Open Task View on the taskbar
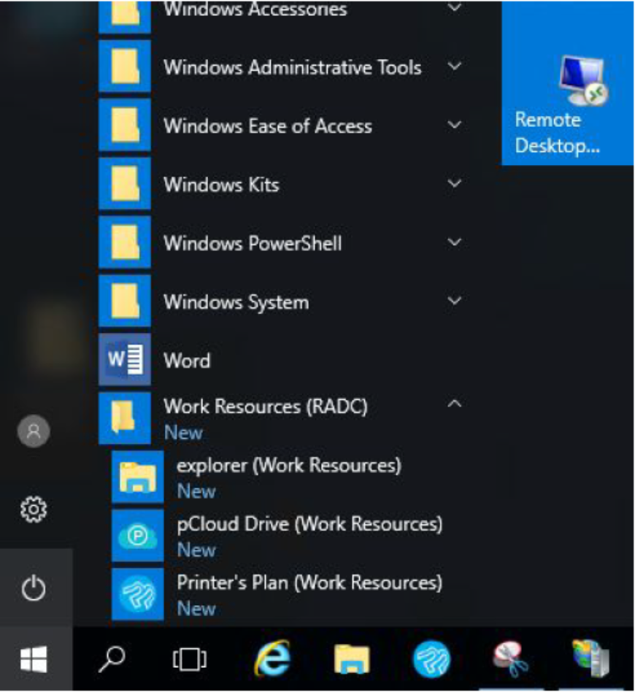 [x=190, y=660]
